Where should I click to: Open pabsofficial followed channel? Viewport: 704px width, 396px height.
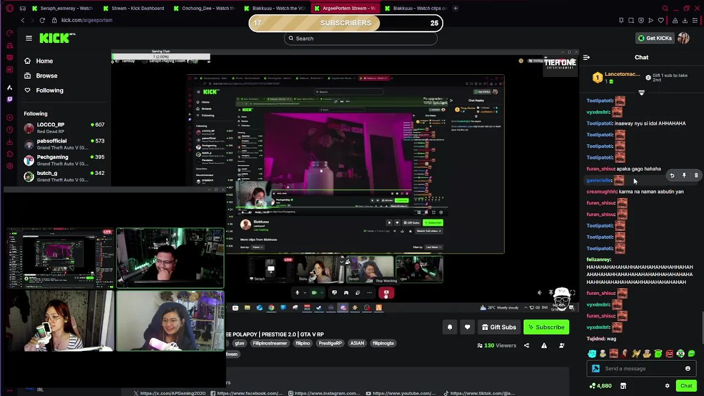(64, 144)
